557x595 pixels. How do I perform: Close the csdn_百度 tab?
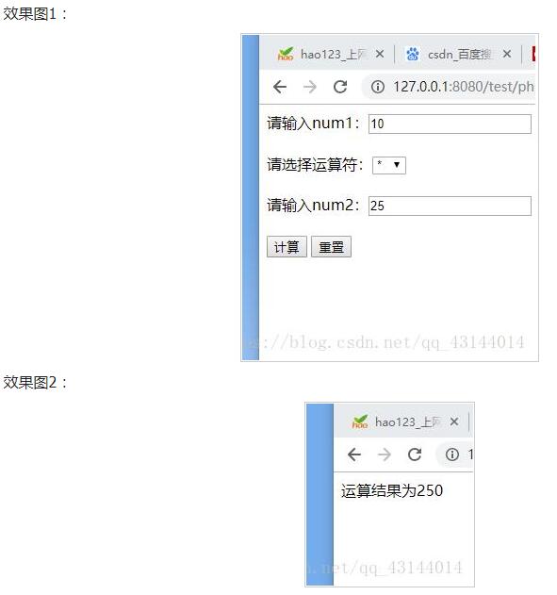point(507,54)
